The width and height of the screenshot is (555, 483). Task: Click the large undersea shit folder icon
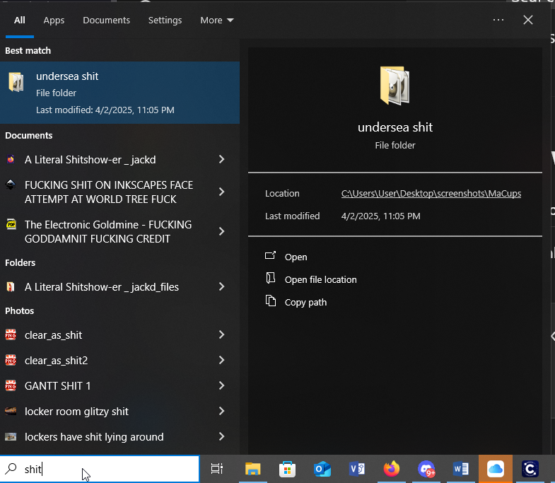click(395, 86)
